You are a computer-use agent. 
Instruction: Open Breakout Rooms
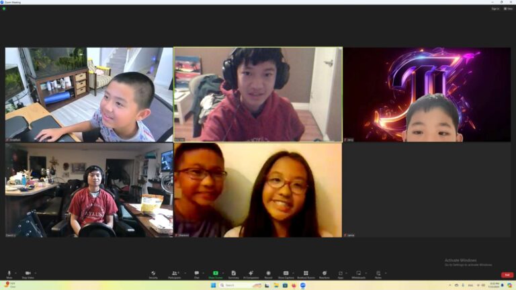306,275
